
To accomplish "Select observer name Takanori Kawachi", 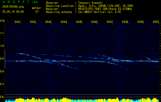I will point(90,3).
